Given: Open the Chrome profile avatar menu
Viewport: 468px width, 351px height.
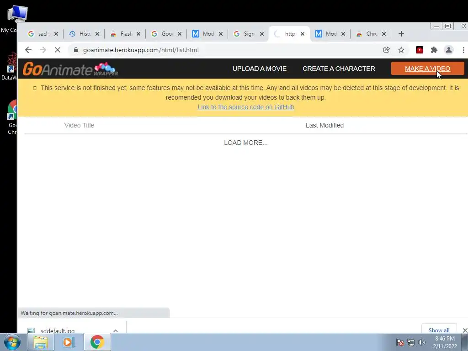Looking at the screenshot, I should [449, 50].
